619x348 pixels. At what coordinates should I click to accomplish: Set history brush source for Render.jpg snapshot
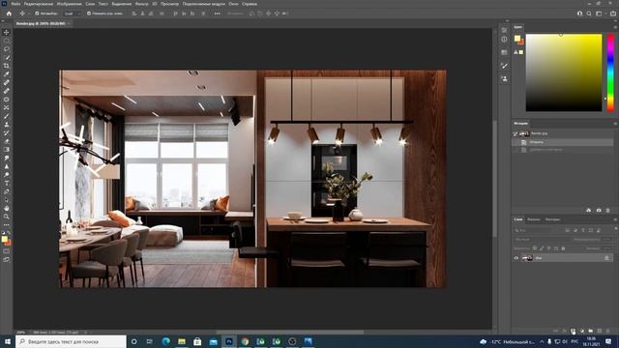click(516, 133)
